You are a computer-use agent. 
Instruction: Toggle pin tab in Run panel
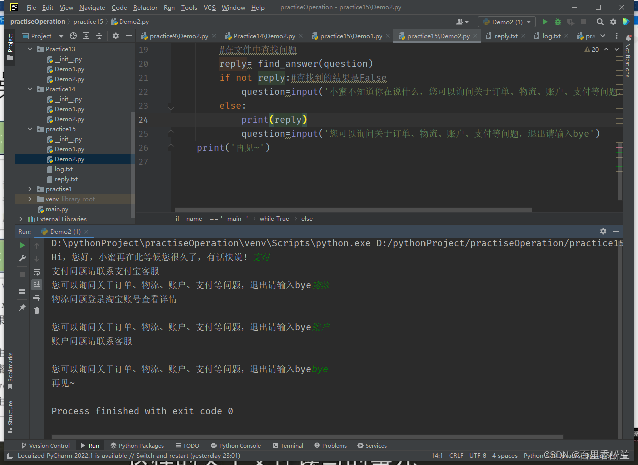(x=22, y=308)
